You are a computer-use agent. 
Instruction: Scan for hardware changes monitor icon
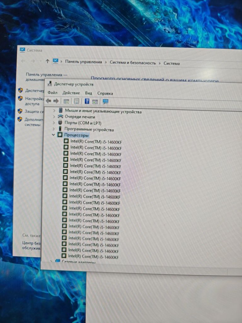(105, 101)
